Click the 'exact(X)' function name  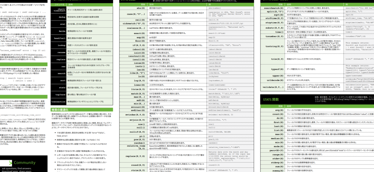click(x=139, y=33)
